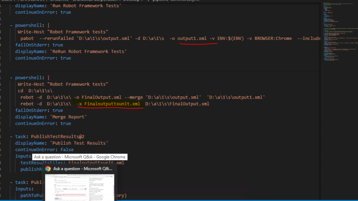Click the 'D:\a\1\s\output1.xml' quoted merge path

point(236,97)
